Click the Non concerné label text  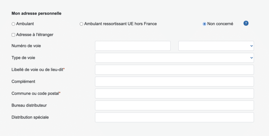coord(220,24)
